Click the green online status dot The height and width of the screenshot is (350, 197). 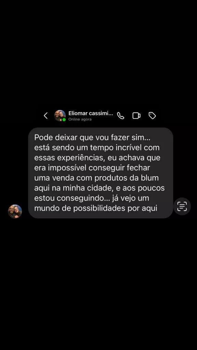click(x=64, y=120)
